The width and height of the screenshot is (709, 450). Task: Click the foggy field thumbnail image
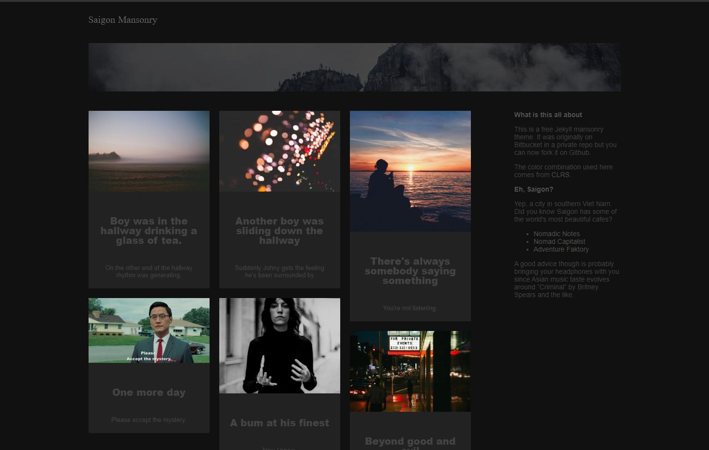coord(149,150)
